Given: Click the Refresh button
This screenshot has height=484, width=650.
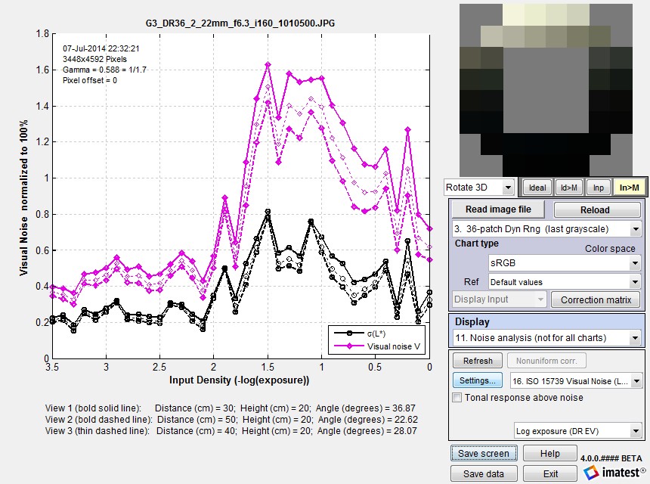Looking at the screenshot, I should pos(478,361).
